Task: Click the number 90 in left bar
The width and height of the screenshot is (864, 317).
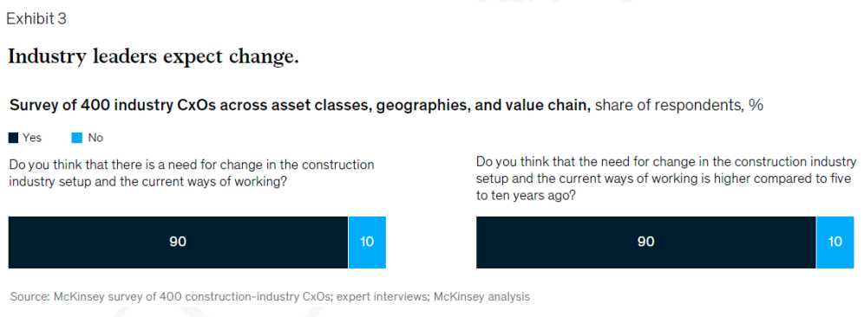Action: click(178, 243)
